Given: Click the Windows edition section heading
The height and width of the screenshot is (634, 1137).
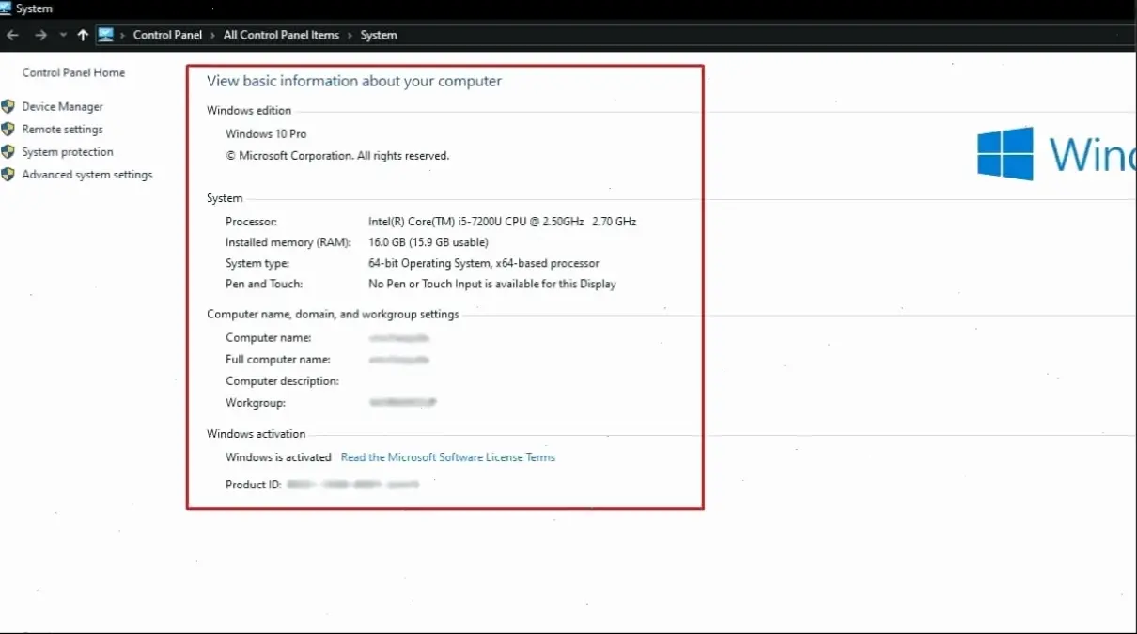Looking at the screenshot, I should (x=249, y=111).
